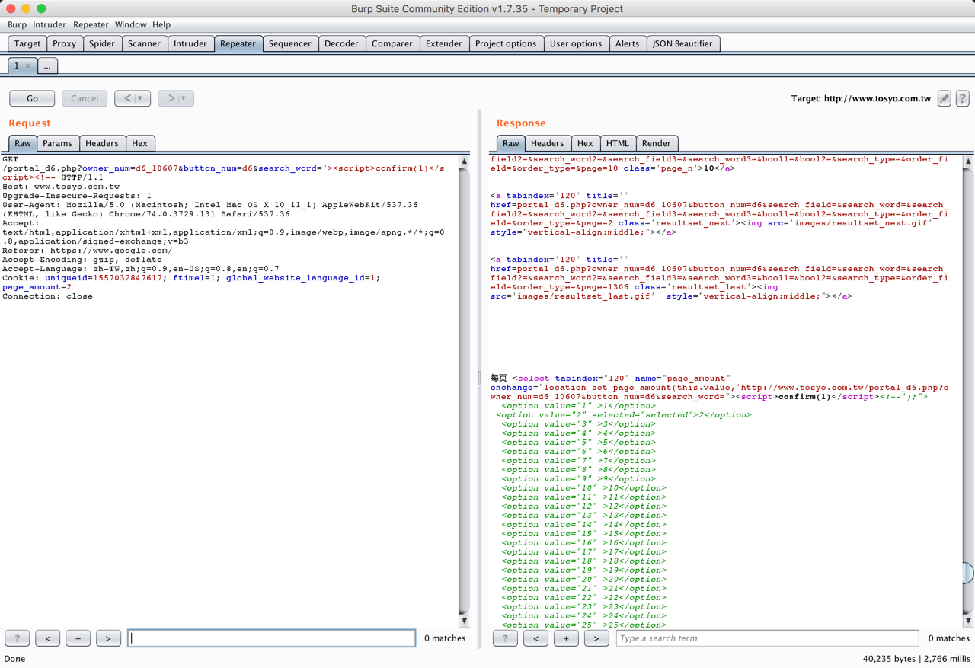Open the Intruder menu in the menu bar
Viewport: 975px width, 668px height.
[50, 24]
